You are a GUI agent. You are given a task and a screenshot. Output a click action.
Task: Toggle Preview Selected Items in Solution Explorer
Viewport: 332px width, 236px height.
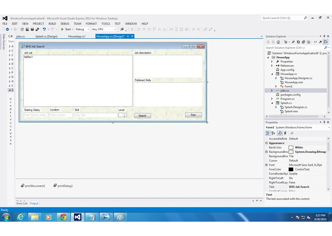[x=325, y=42]
